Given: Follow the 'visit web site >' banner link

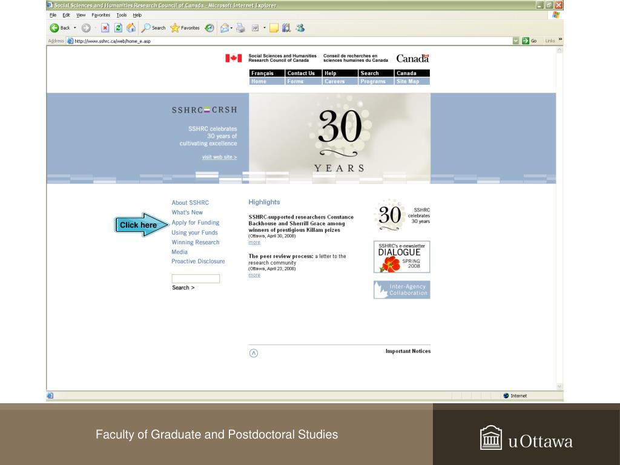Looking at the screenshot, I should pyautogui.click(x=219, y=157).
